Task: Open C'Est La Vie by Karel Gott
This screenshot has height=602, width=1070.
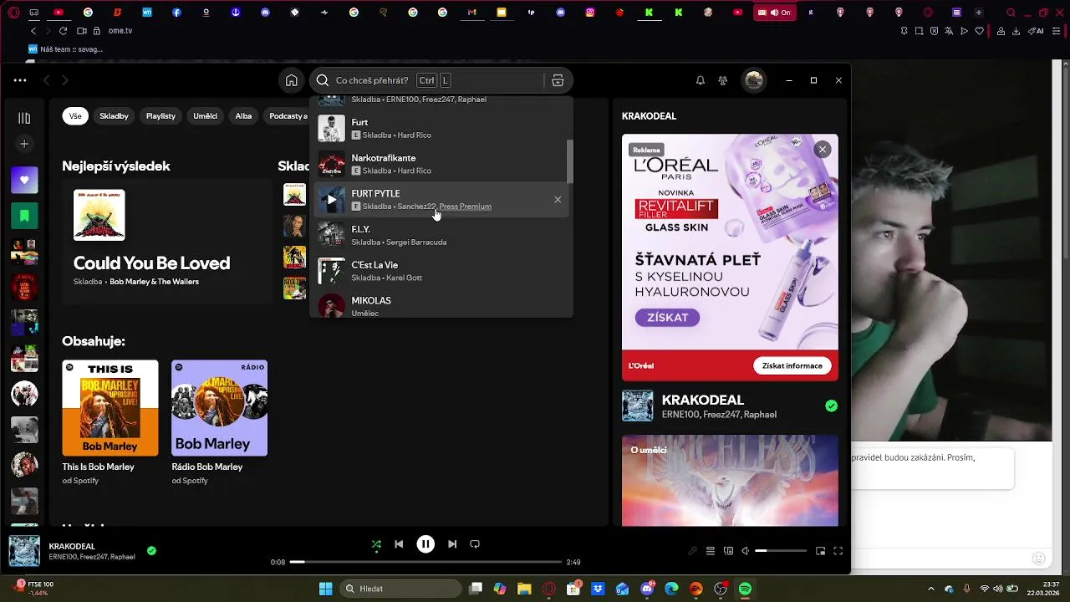Action: (x=441, y=271)
